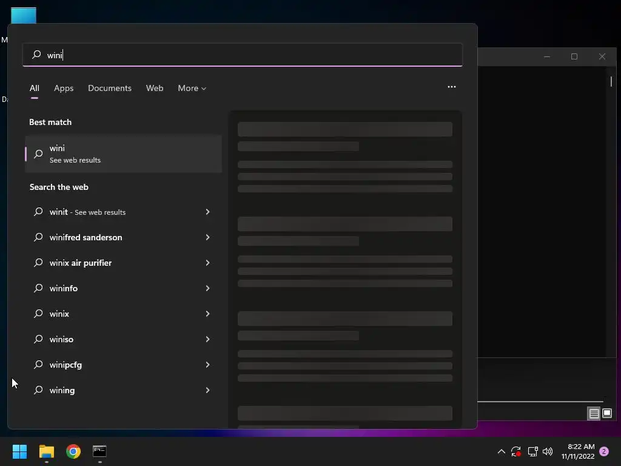621x466 pixels.
Task: Open the Windows Start menu
Action: tap(19, 451)
